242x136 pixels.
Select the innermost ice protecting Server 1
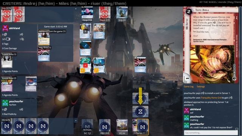(140, 111)
